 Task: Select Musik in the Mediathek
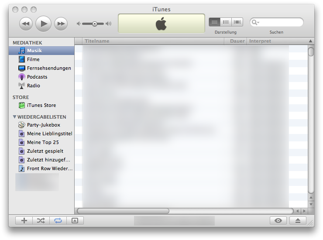pos(41,51)
